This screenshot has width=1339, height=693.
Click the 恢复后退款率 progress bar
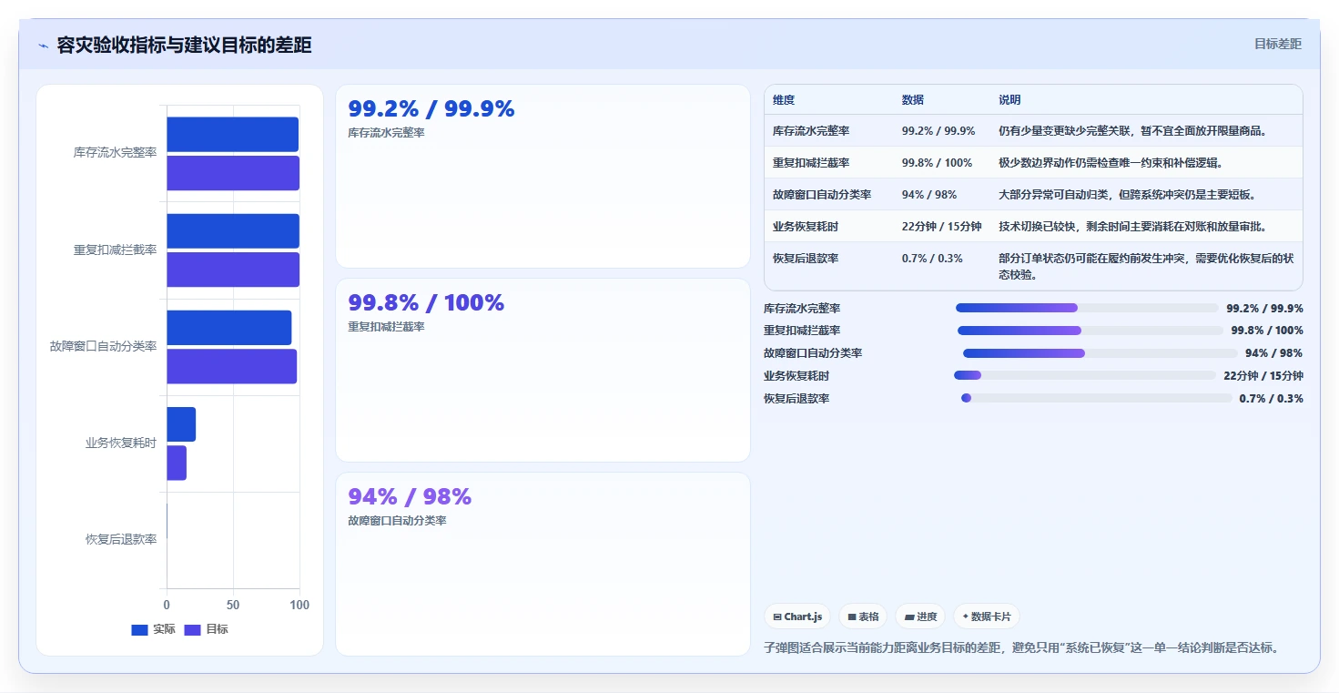click(x=1096, y=398)
